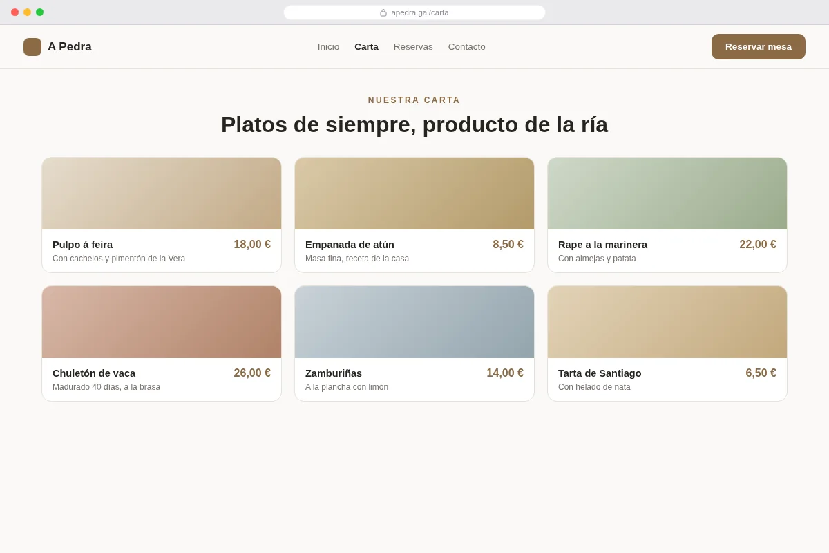Maximize the window with green button
Screen dimensions: 829x553
(39, 12)
